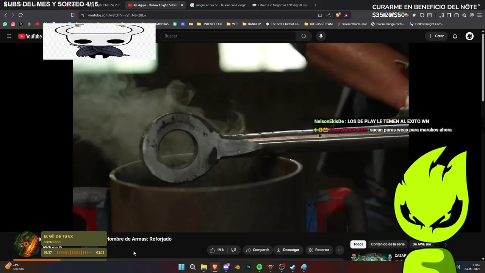Open RANDOM bookmarks folder
The image size is (485, 273).
tap(252, 24)
